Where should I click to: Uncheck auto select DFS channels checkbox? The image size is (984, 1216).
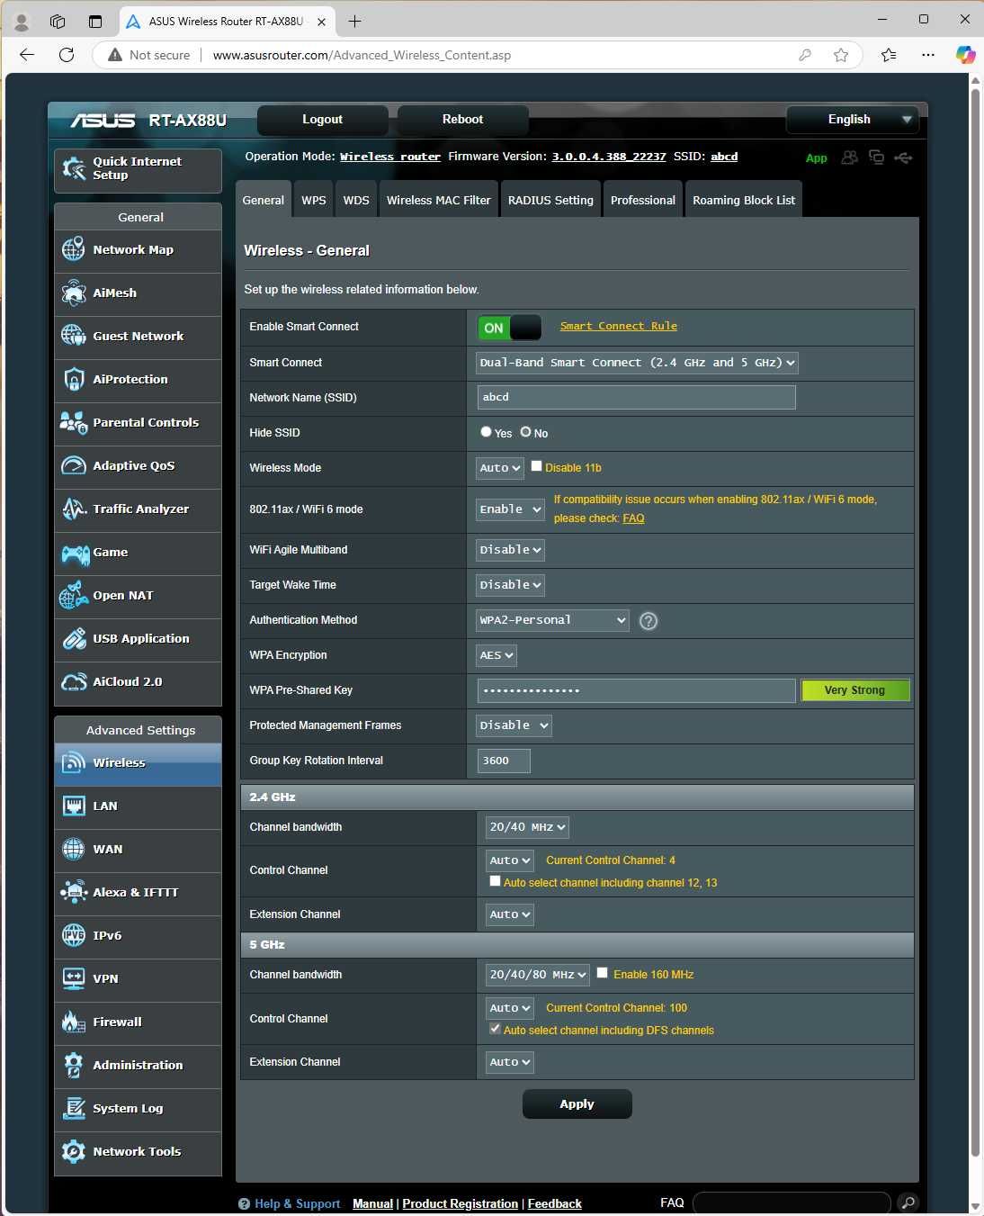click(495, 1029)
